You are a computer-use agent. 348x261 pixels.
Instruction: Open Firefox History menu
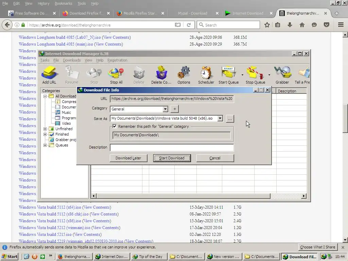pyautogui.click(x=43, y=3)
